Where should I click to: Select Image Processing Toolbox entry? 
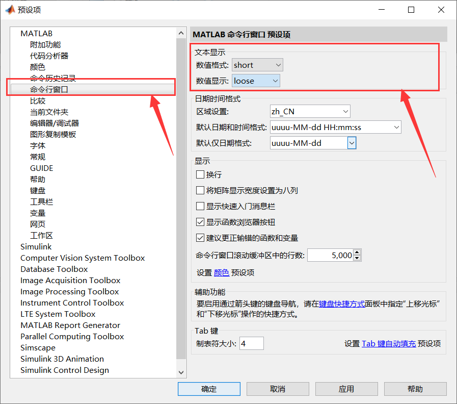70,292
